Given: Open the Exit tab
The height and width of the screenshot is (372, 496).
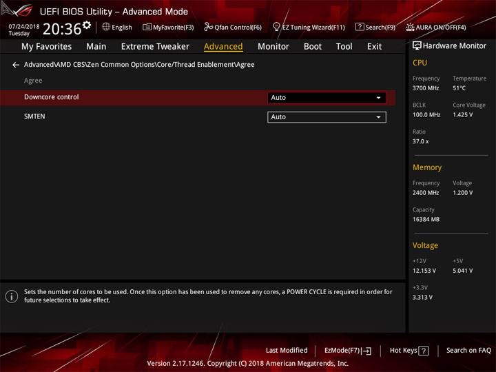Looking at the screenshot, I should (x=374, y=47).
